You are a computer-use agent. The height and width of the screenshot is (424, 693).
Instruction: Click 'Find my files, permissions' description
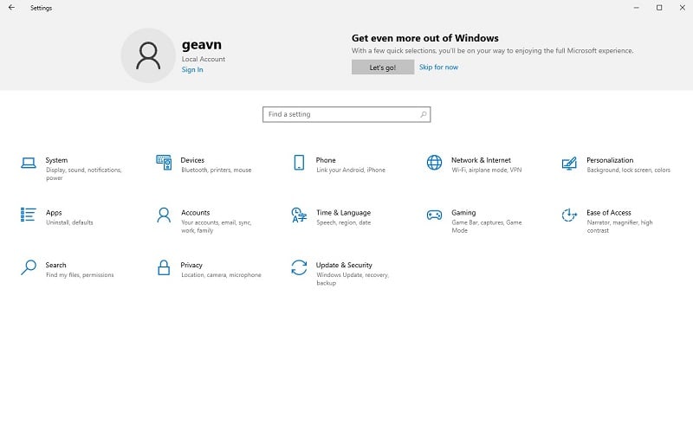point(80,275)
